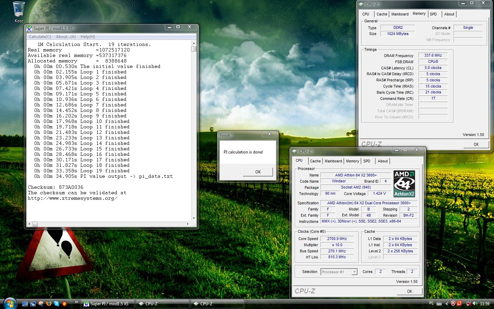
Task: Click the Super PI vertical scrollbar down arrow
Action: point(194,218)
